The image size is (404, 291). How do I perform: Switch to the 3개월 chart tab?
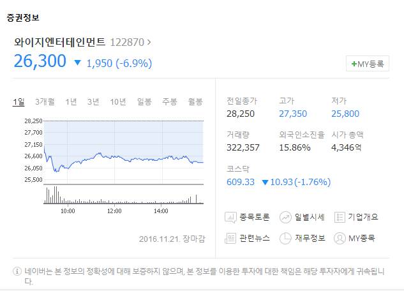tap(45, 101)
